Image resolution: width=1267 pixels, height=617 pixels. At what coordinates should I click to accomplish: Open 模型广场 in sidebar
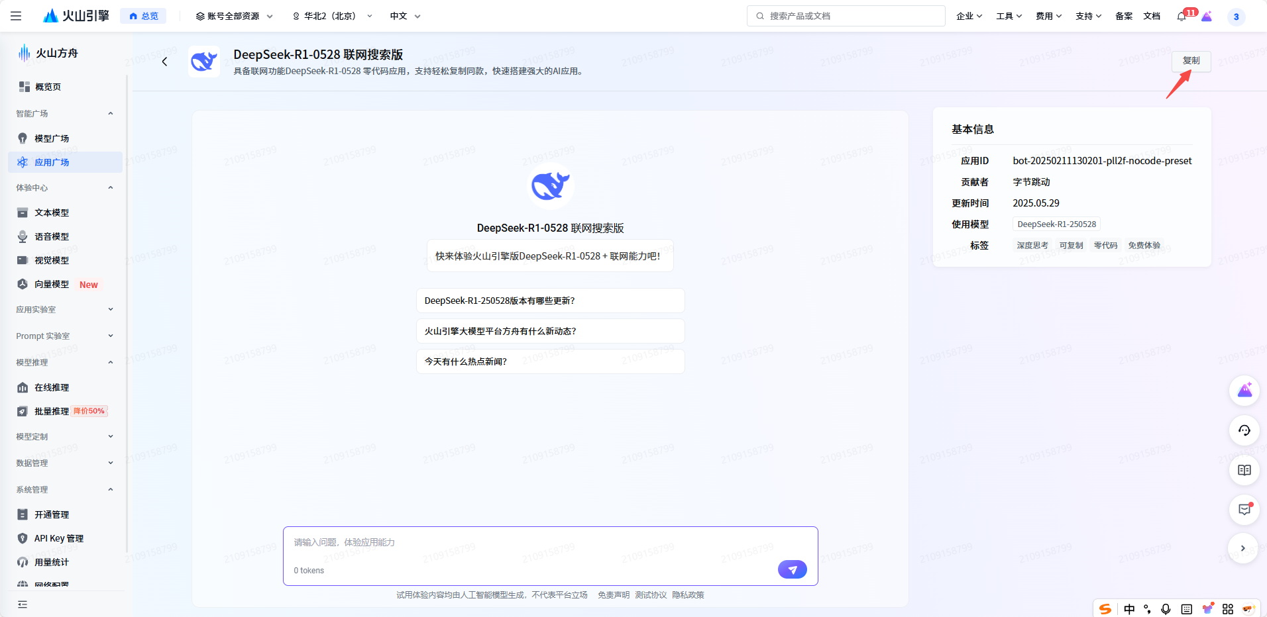point(65,138)
